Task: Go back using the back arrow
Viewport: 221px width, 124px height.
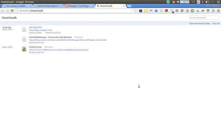Action: click(x=3, y=11)
